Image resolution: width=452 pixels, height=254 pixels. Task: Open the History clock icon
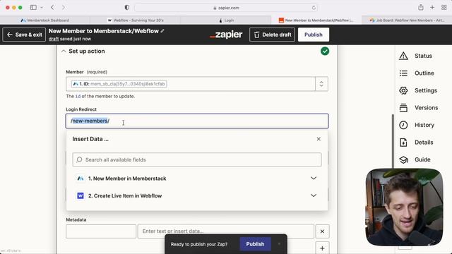pos(403,125)
